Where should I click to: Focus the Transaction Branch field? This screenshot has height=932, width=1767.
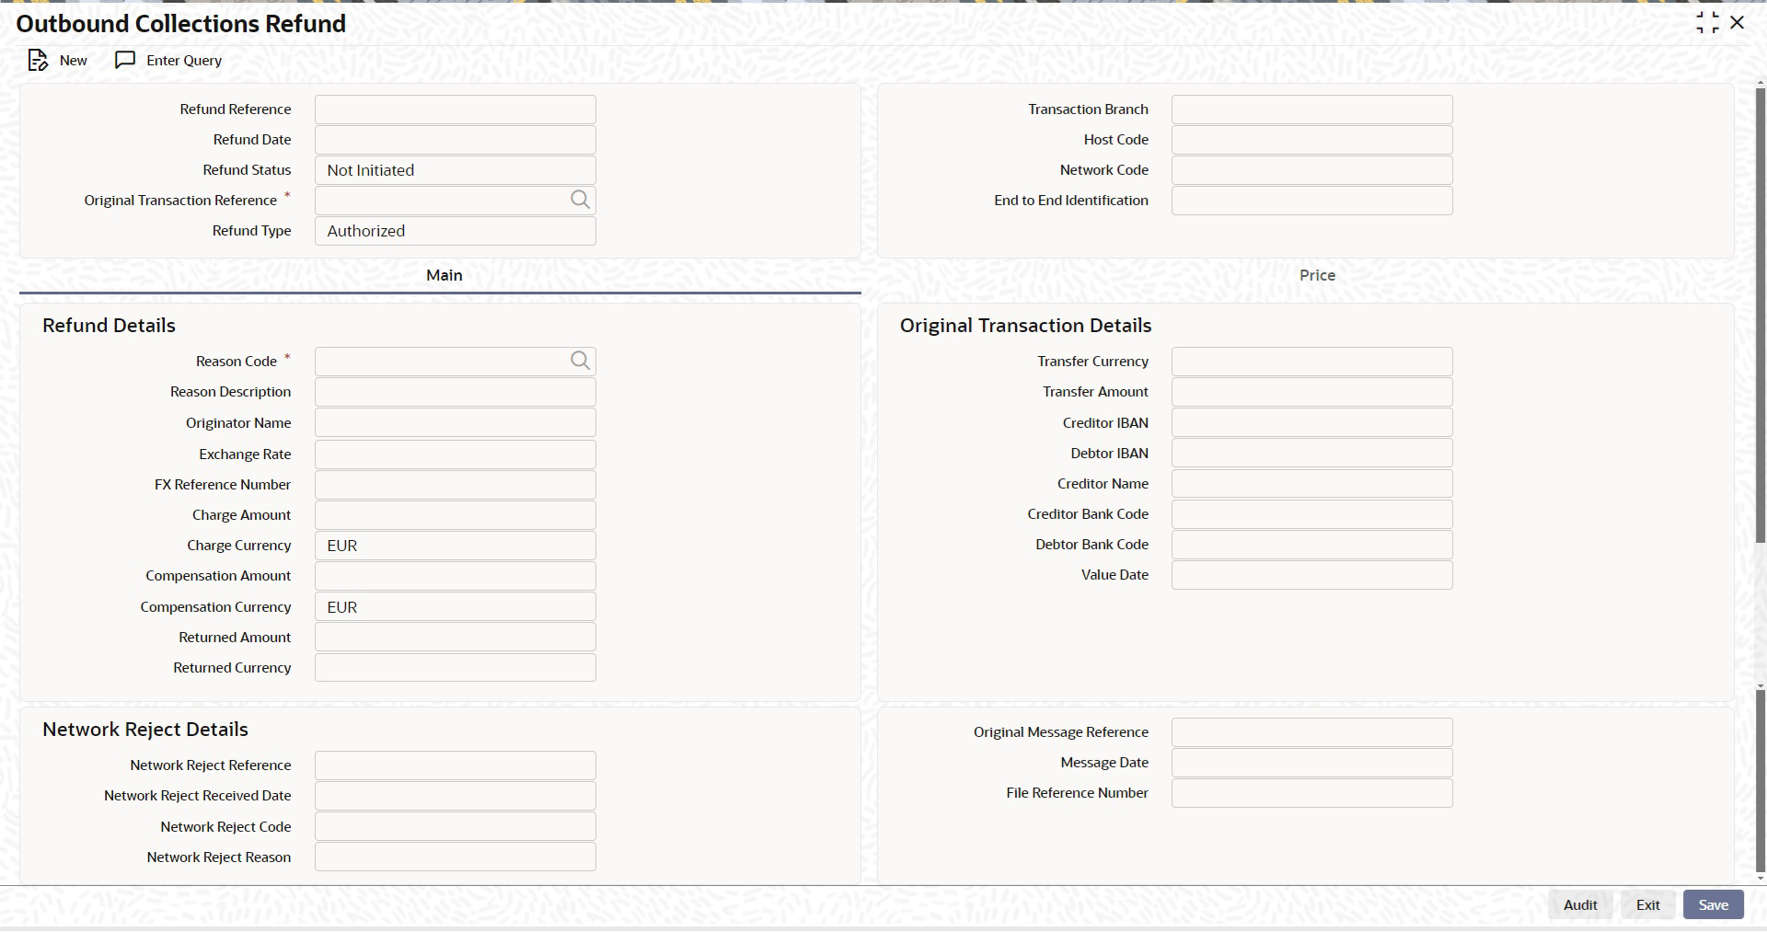[1312, 109]
